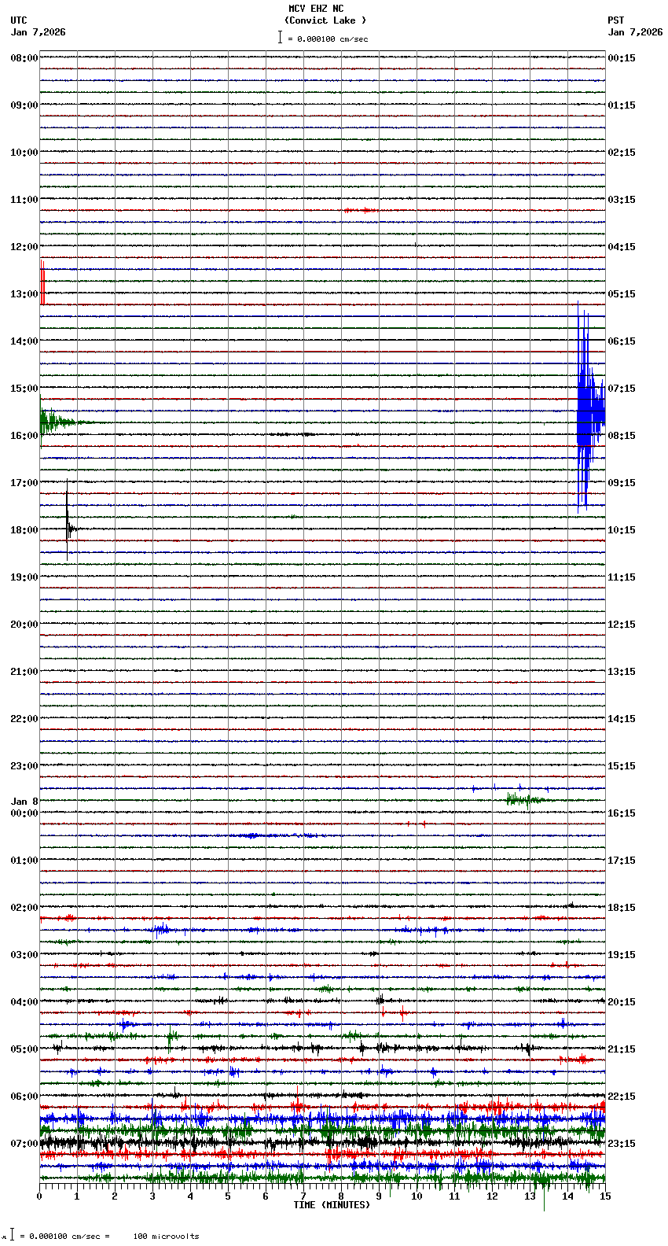668x1246 pixels.
Task: Click the 07:15 PST row label
Action: coord(622,389)
